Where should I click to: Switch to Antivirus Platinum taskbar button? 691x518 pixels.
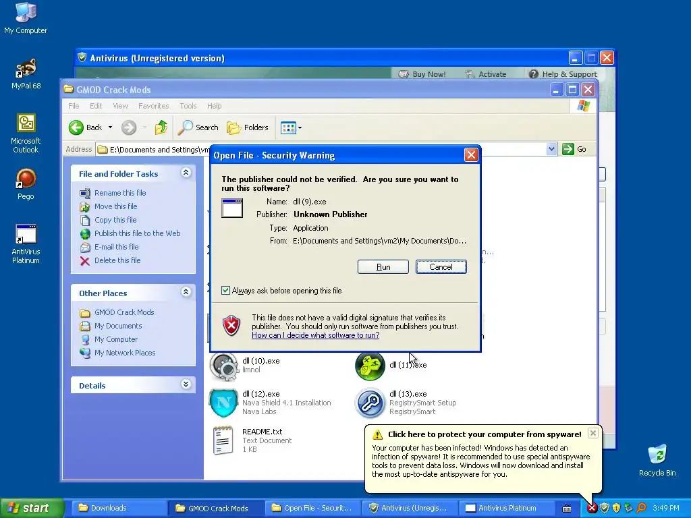(x=506, y=508)
